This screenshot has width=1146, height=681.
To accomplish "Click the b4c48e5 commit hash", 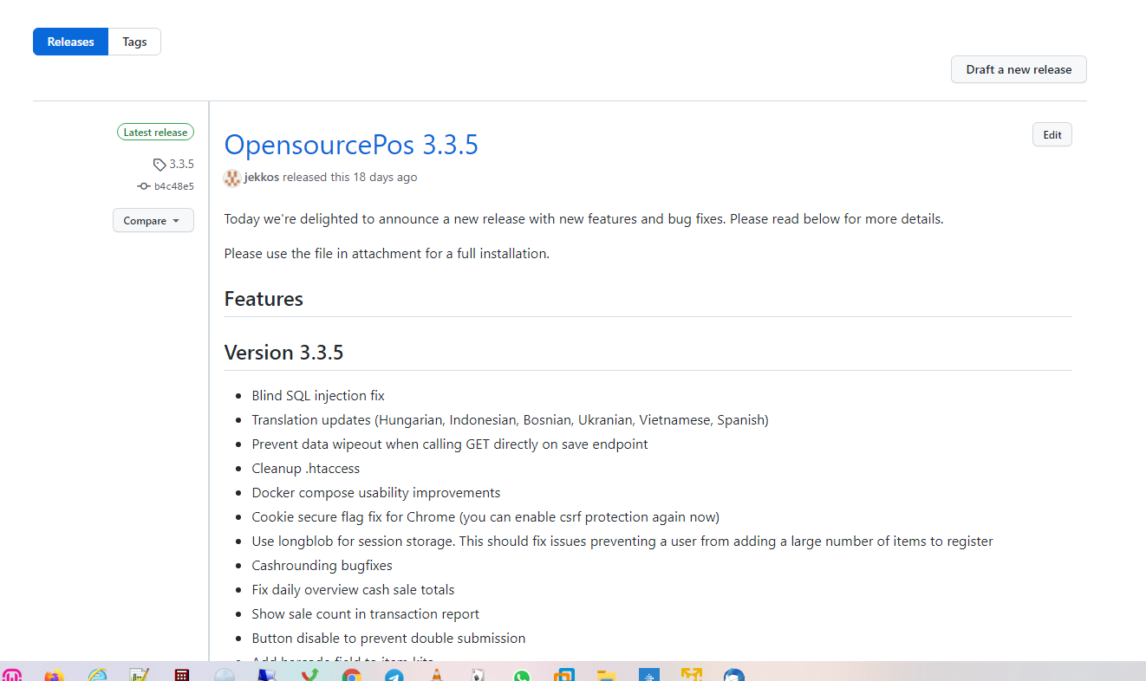I will (173, 185).
